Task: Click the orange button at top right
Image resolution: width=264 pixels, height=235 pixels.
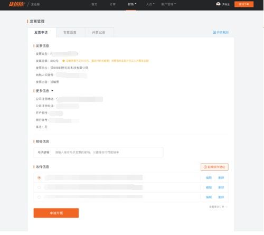Action: 244,4
